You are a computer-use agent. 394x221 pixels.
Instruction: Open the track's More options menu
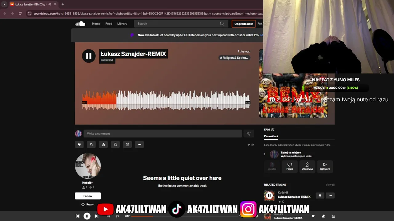139,145
